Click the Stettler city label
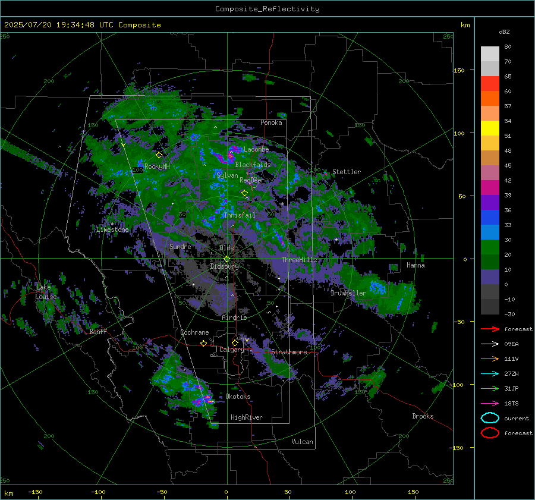This screenshot has height=500, width=535. coord(347,172)
